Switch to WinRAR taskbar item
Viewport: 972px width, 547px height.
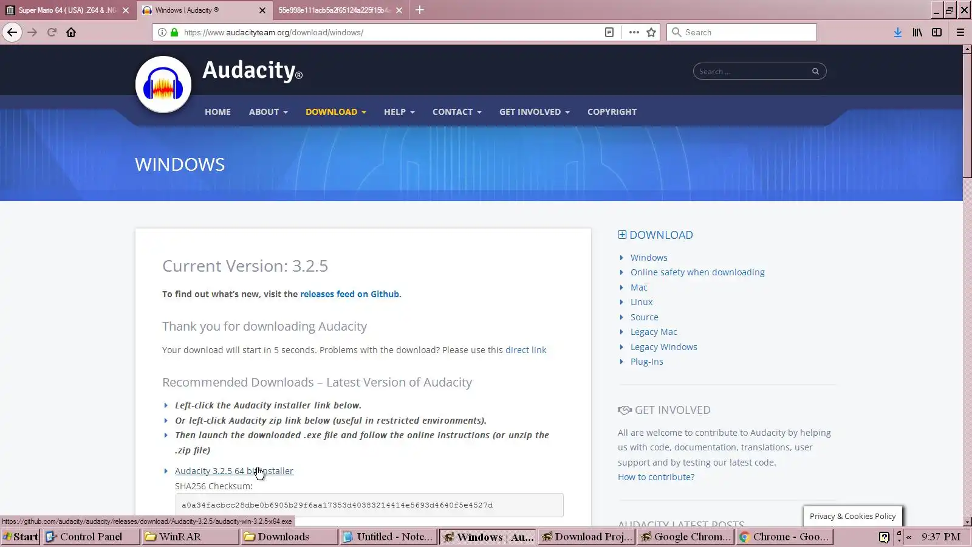(x=190, y=537)
